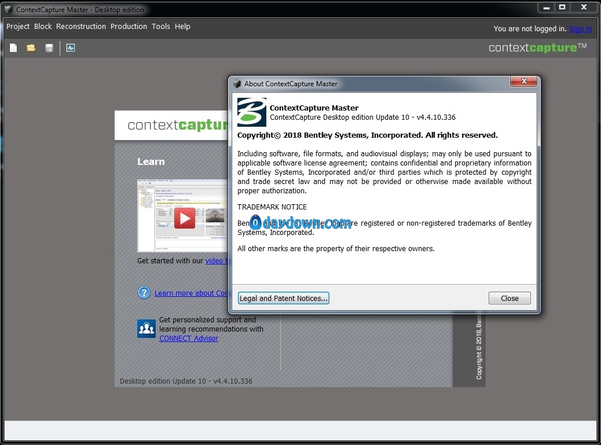Create a new project with the blank page icon
This screenshot has height=445, width=601.
tap(13, 48)
